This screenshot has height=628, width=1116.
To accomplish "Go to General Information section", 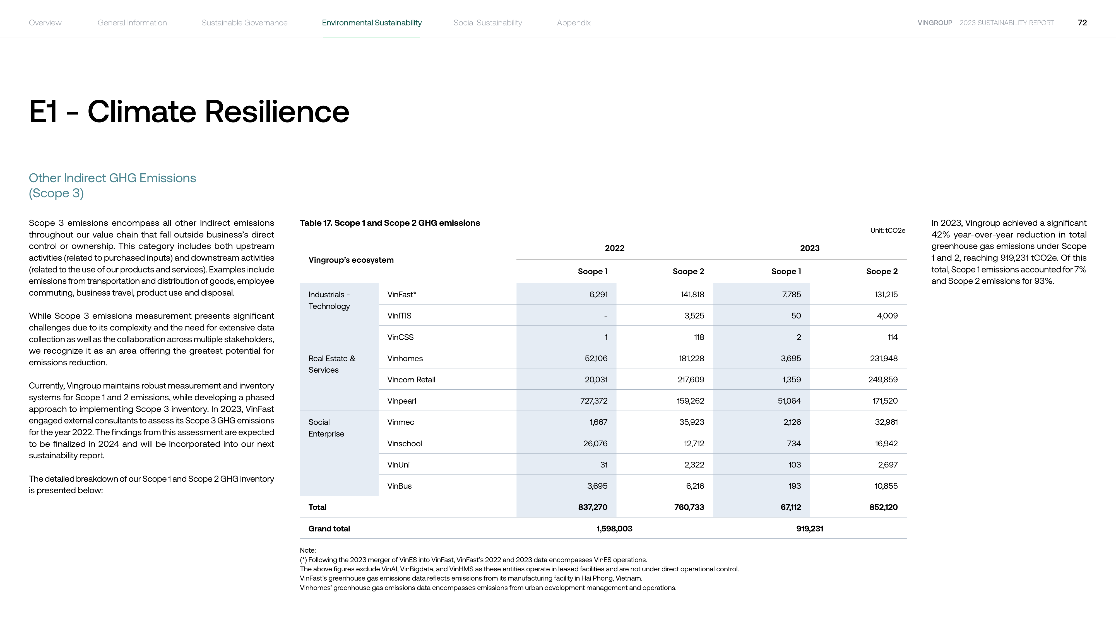I will tap(132, 23).
